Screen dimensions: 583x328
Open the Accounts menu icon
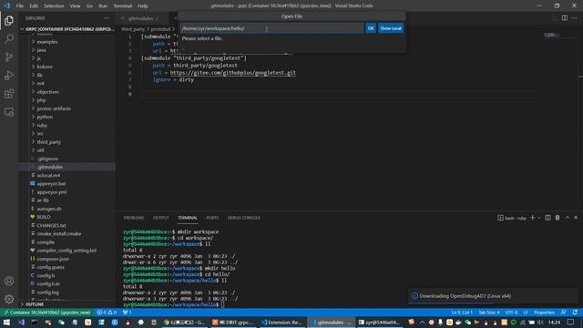click(x=9, y=281)
